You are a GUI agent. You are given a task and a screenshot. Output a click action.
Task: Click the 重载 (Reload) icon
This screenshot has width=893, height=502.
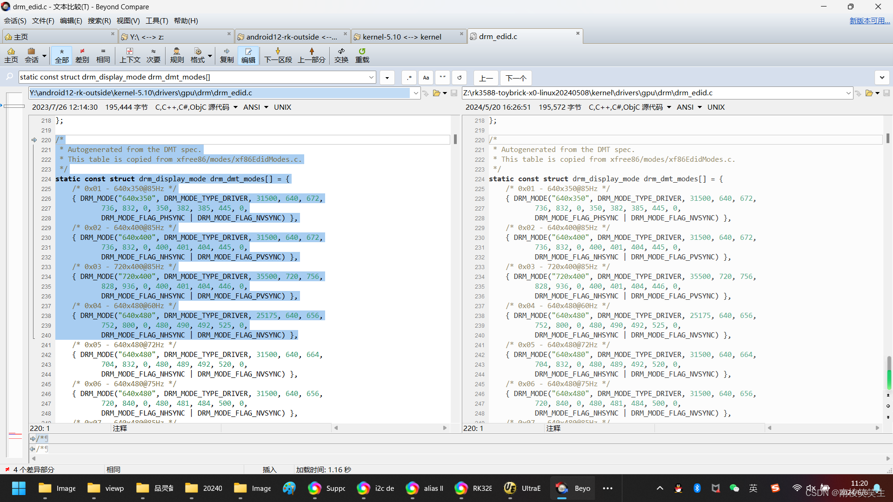pos(362,55)
